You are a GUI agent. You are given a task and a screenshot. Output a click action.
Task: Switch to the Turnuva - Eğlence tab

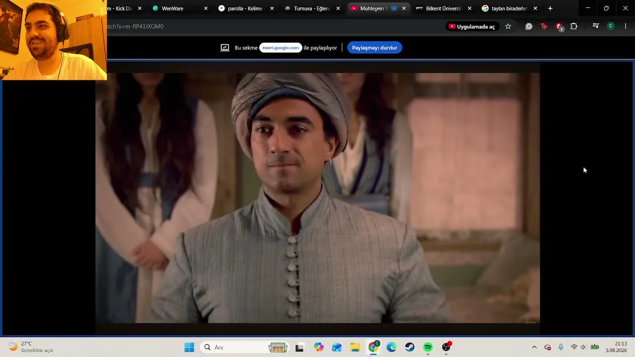tap(312, 8)
